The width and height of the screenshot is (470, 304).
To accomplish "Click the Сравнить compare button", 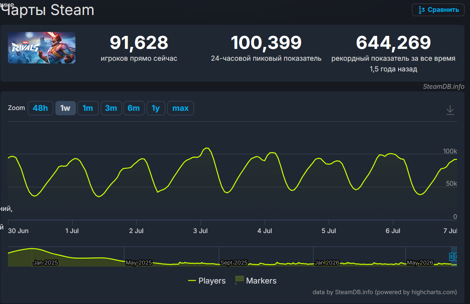I will 438,10.
